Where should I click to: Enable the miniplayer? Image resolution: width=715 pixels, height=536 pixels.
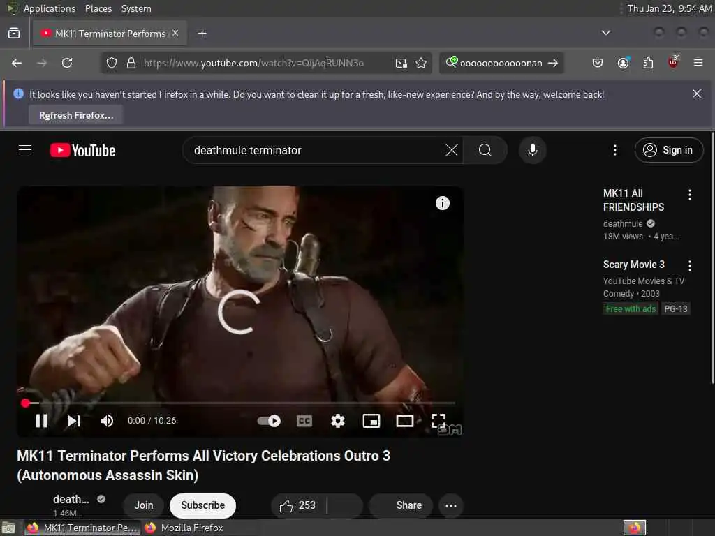coord(371,421)
